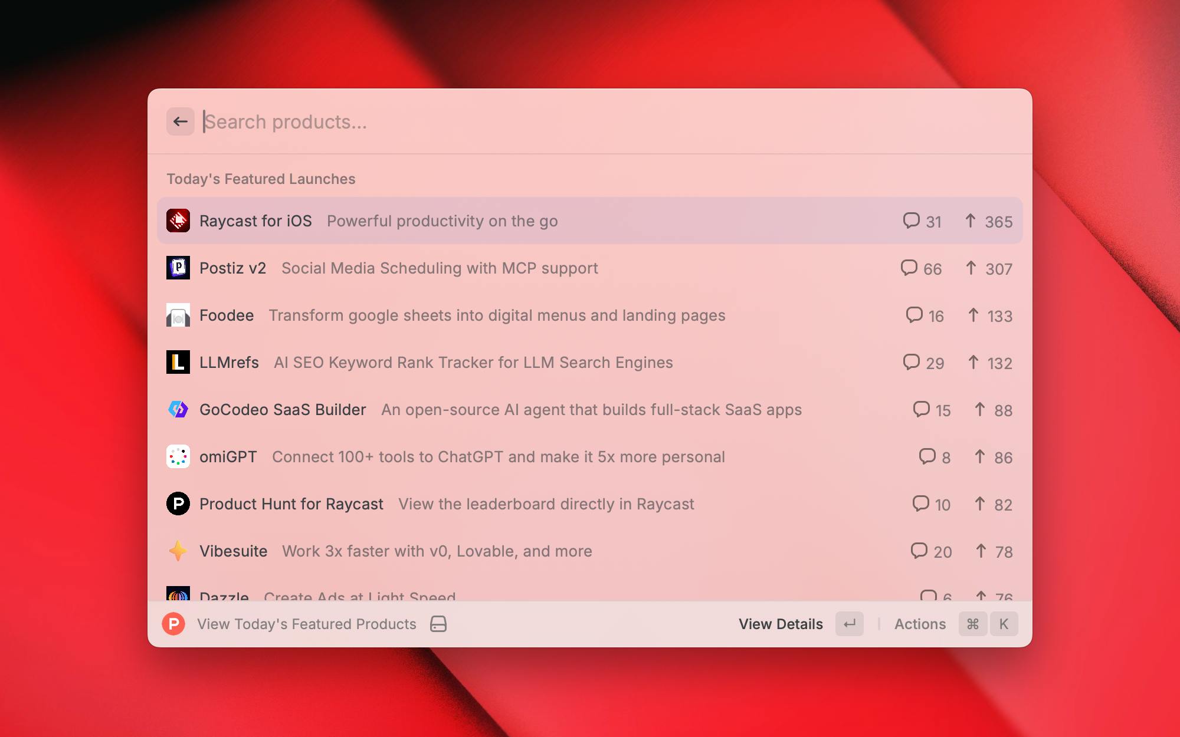Select the "omiGPT" product name
Screen dimensions: 1180x737
[x=228, y=457]
